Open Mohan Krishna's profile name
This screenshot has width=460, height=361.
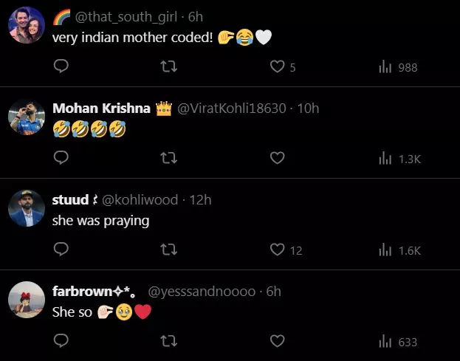pyautogui.click(x=101, y=109)
